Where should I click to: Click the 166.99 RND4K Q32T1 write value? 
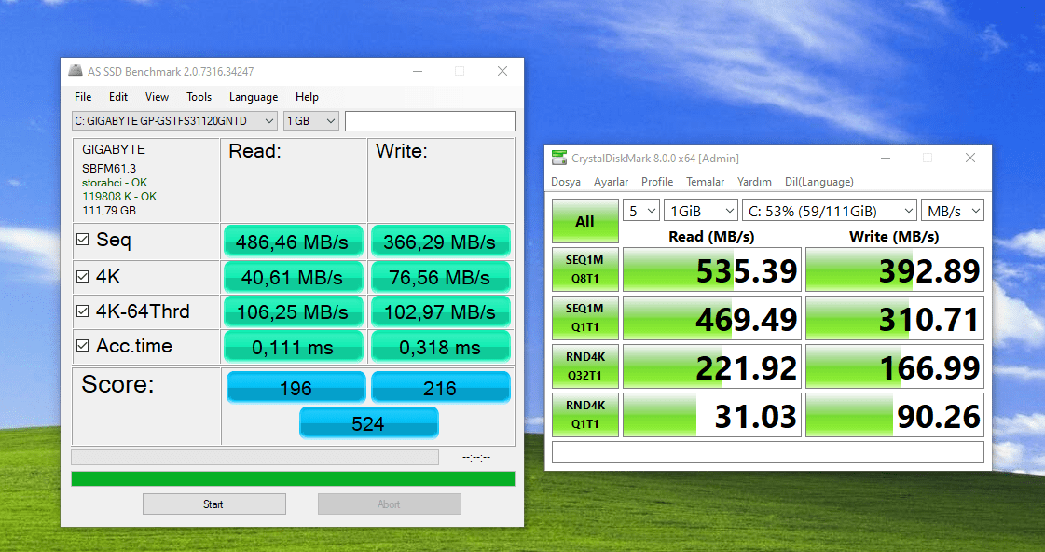pos(894,366)
